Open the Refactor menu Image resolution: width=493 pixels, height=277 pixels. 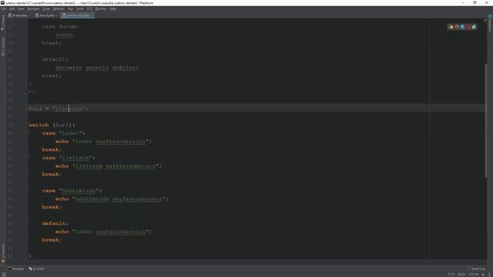coord(59,9)
